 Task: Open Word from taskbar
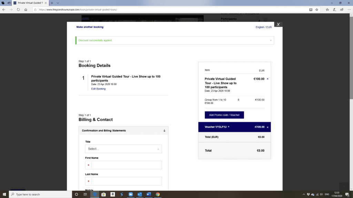pos(149,195)
